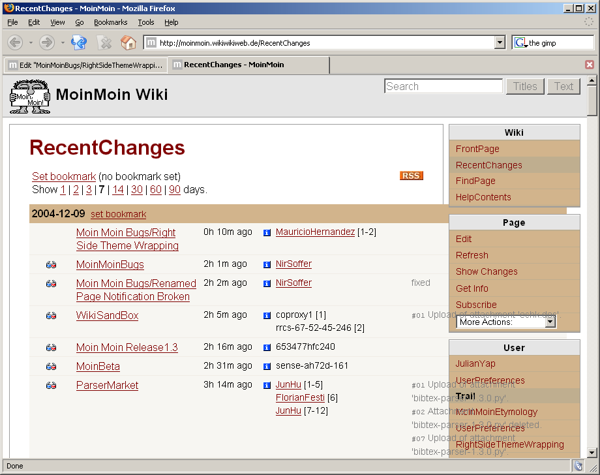
Task: Click the browser URL address field
Action: (326, 43)
